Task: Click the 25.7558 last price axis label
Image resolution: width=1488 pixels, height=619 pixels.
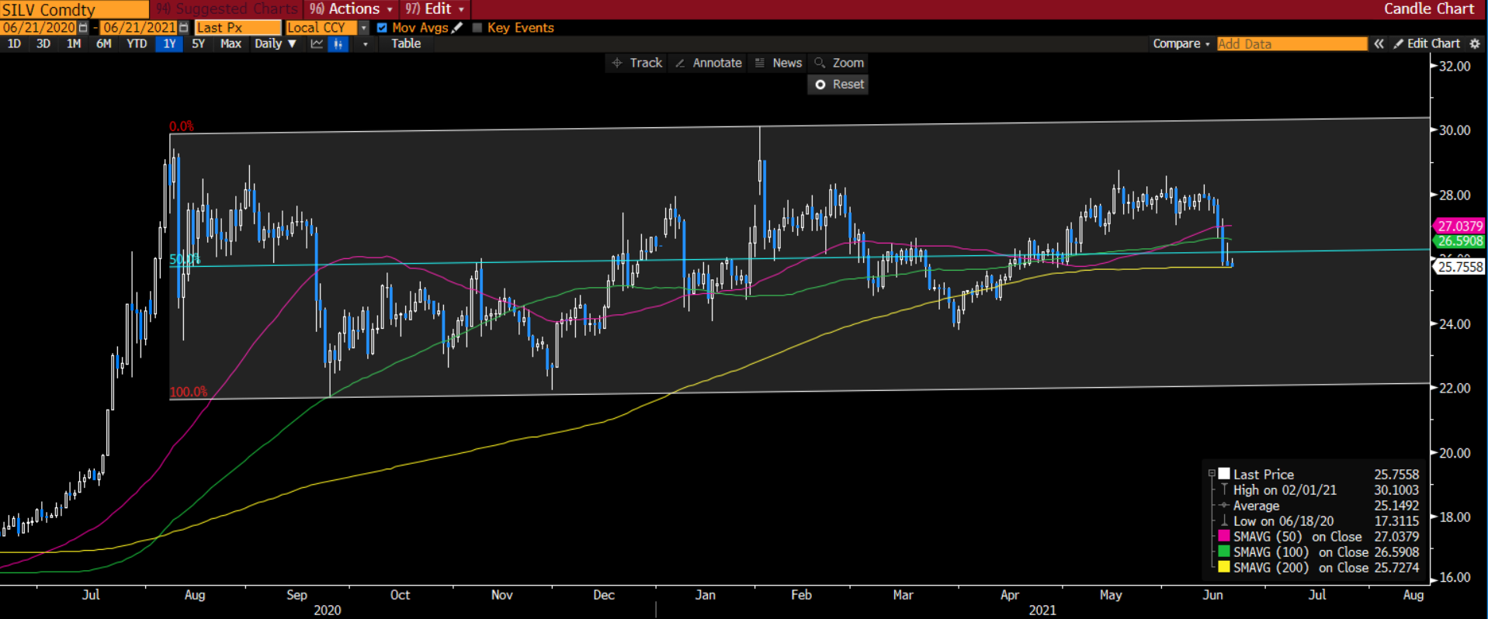Action: pyautogui.click(x=1459, y=267)
